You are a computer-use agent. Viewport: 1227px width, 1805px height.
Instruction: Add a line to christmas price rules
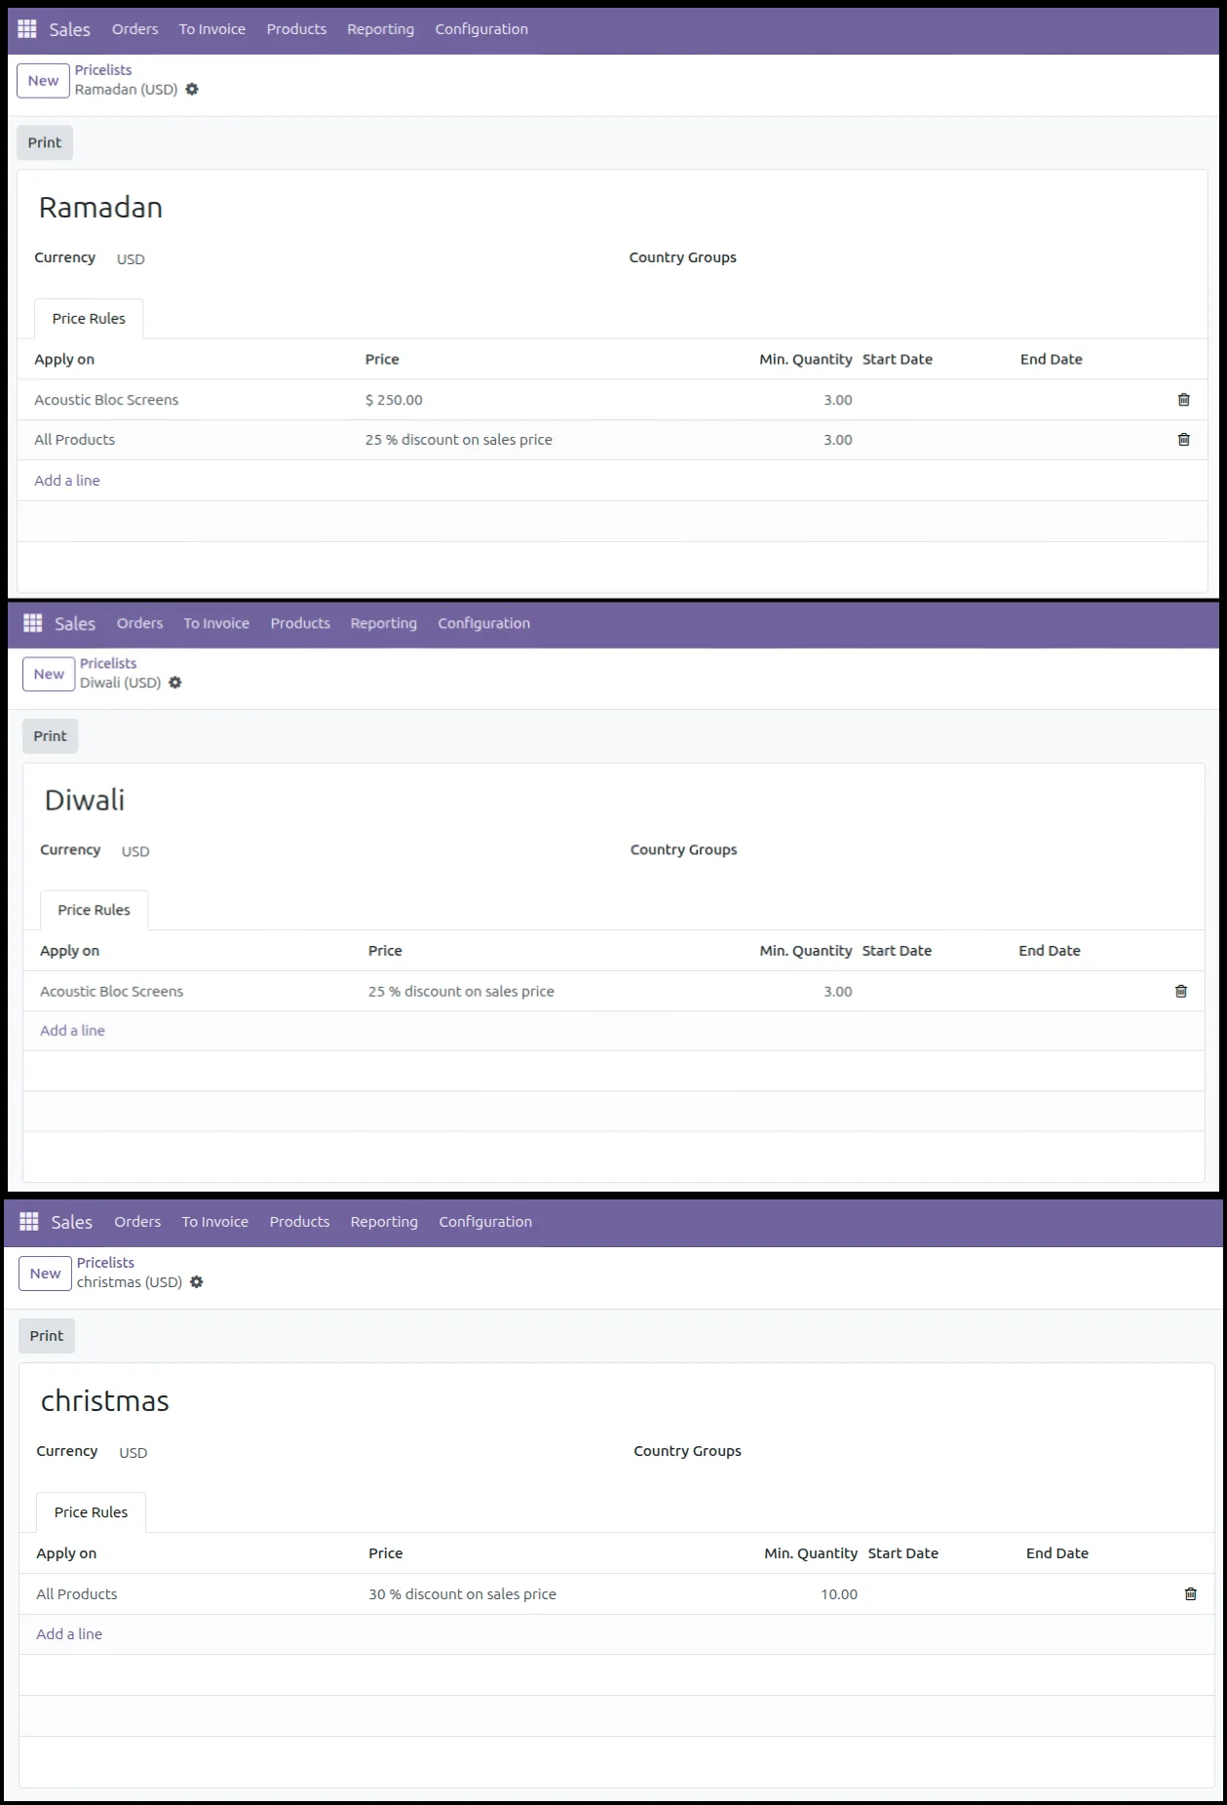(x=69, y=1634)
